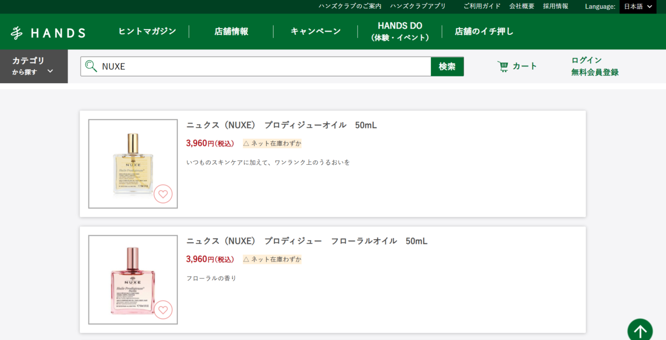Click the フローラルの香り description
This screenshot has width=666, height=340.
(x=211, y=278)
